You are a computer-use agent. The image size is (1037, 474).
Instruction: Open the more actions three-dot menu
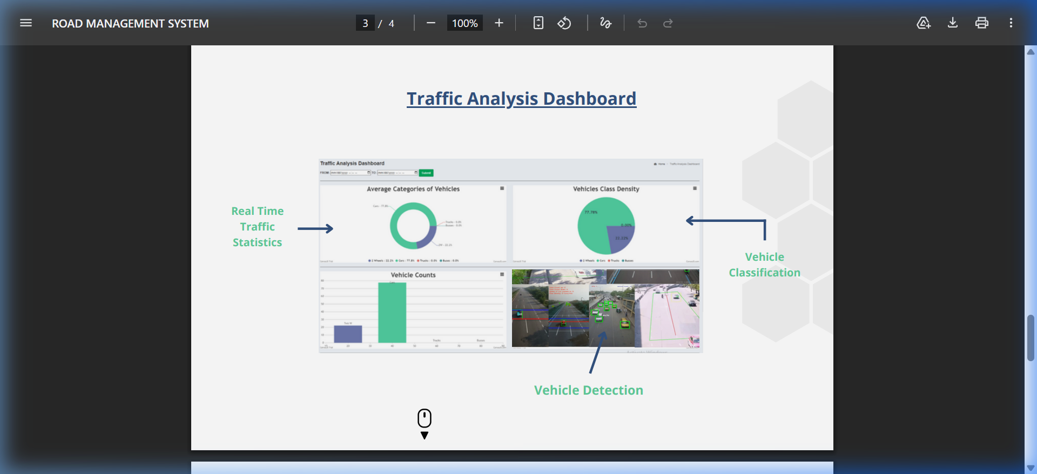pyautogui.click(x=1011, y=23)
